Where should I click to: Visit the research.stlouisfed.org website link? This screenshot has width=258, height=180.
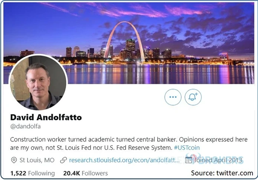coord(124,160)
